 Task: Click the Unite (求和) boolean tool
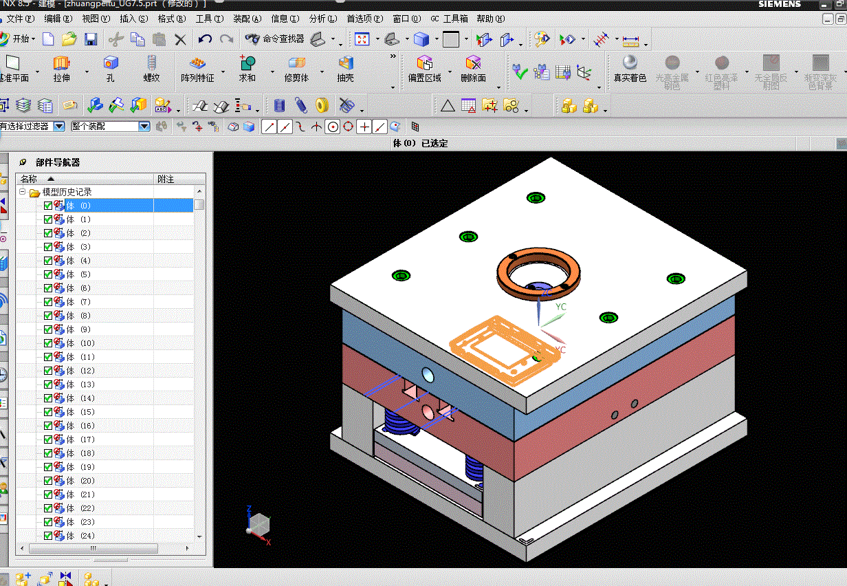[x=247, y=63]
